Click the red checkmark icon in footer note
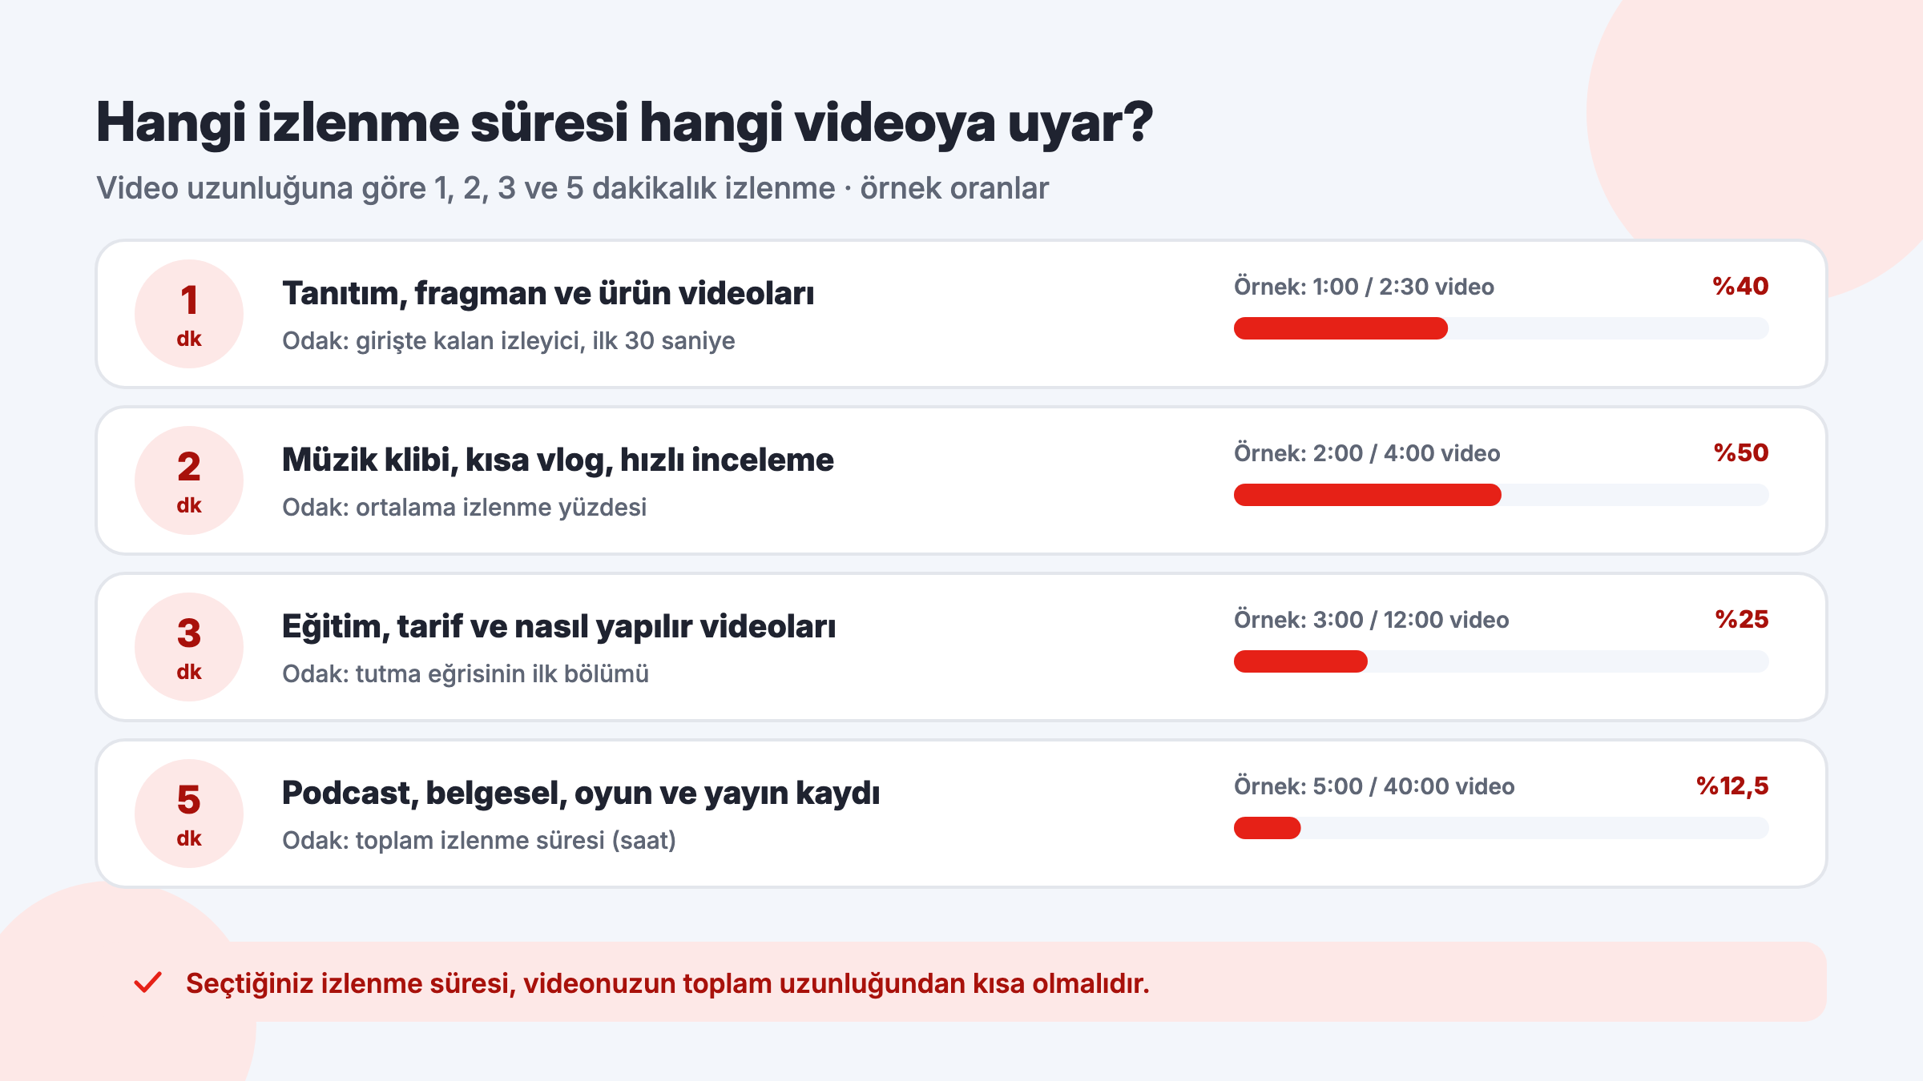 (148, 983)
